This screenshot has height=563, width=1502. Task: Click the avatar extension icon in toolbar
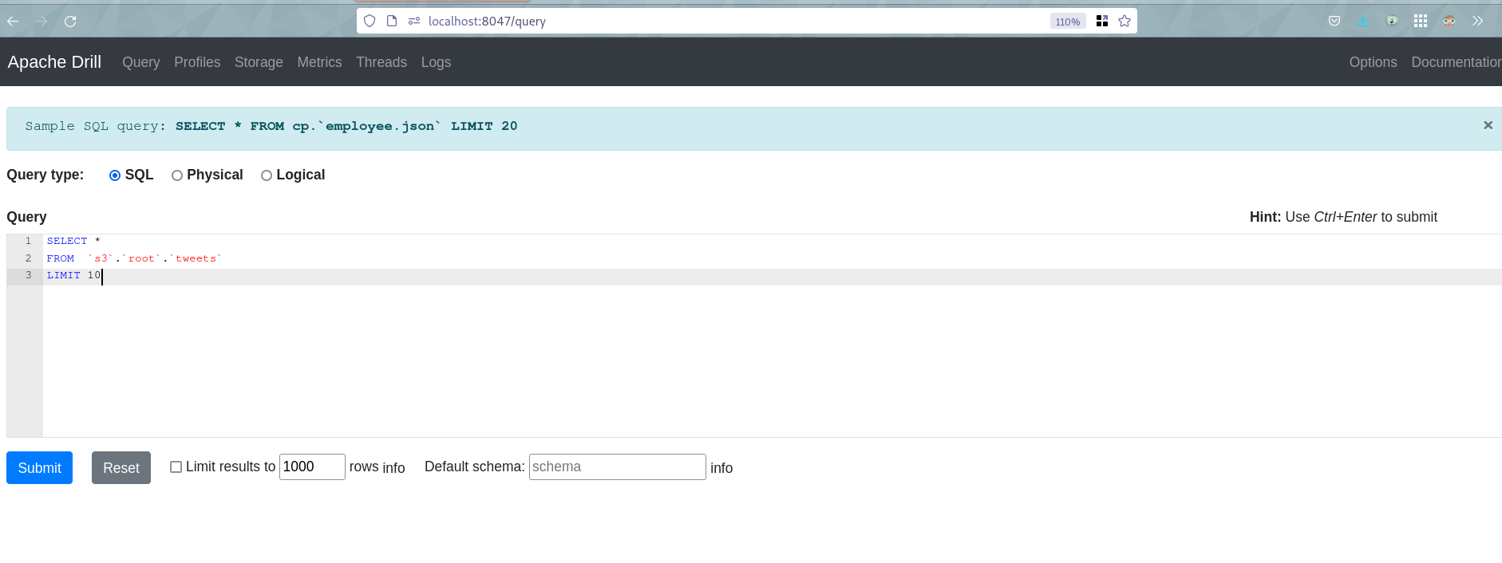click(1449, 22)
